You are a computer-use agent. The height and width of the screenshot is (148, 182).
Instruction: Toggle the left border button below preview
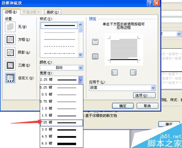[114, 73]
